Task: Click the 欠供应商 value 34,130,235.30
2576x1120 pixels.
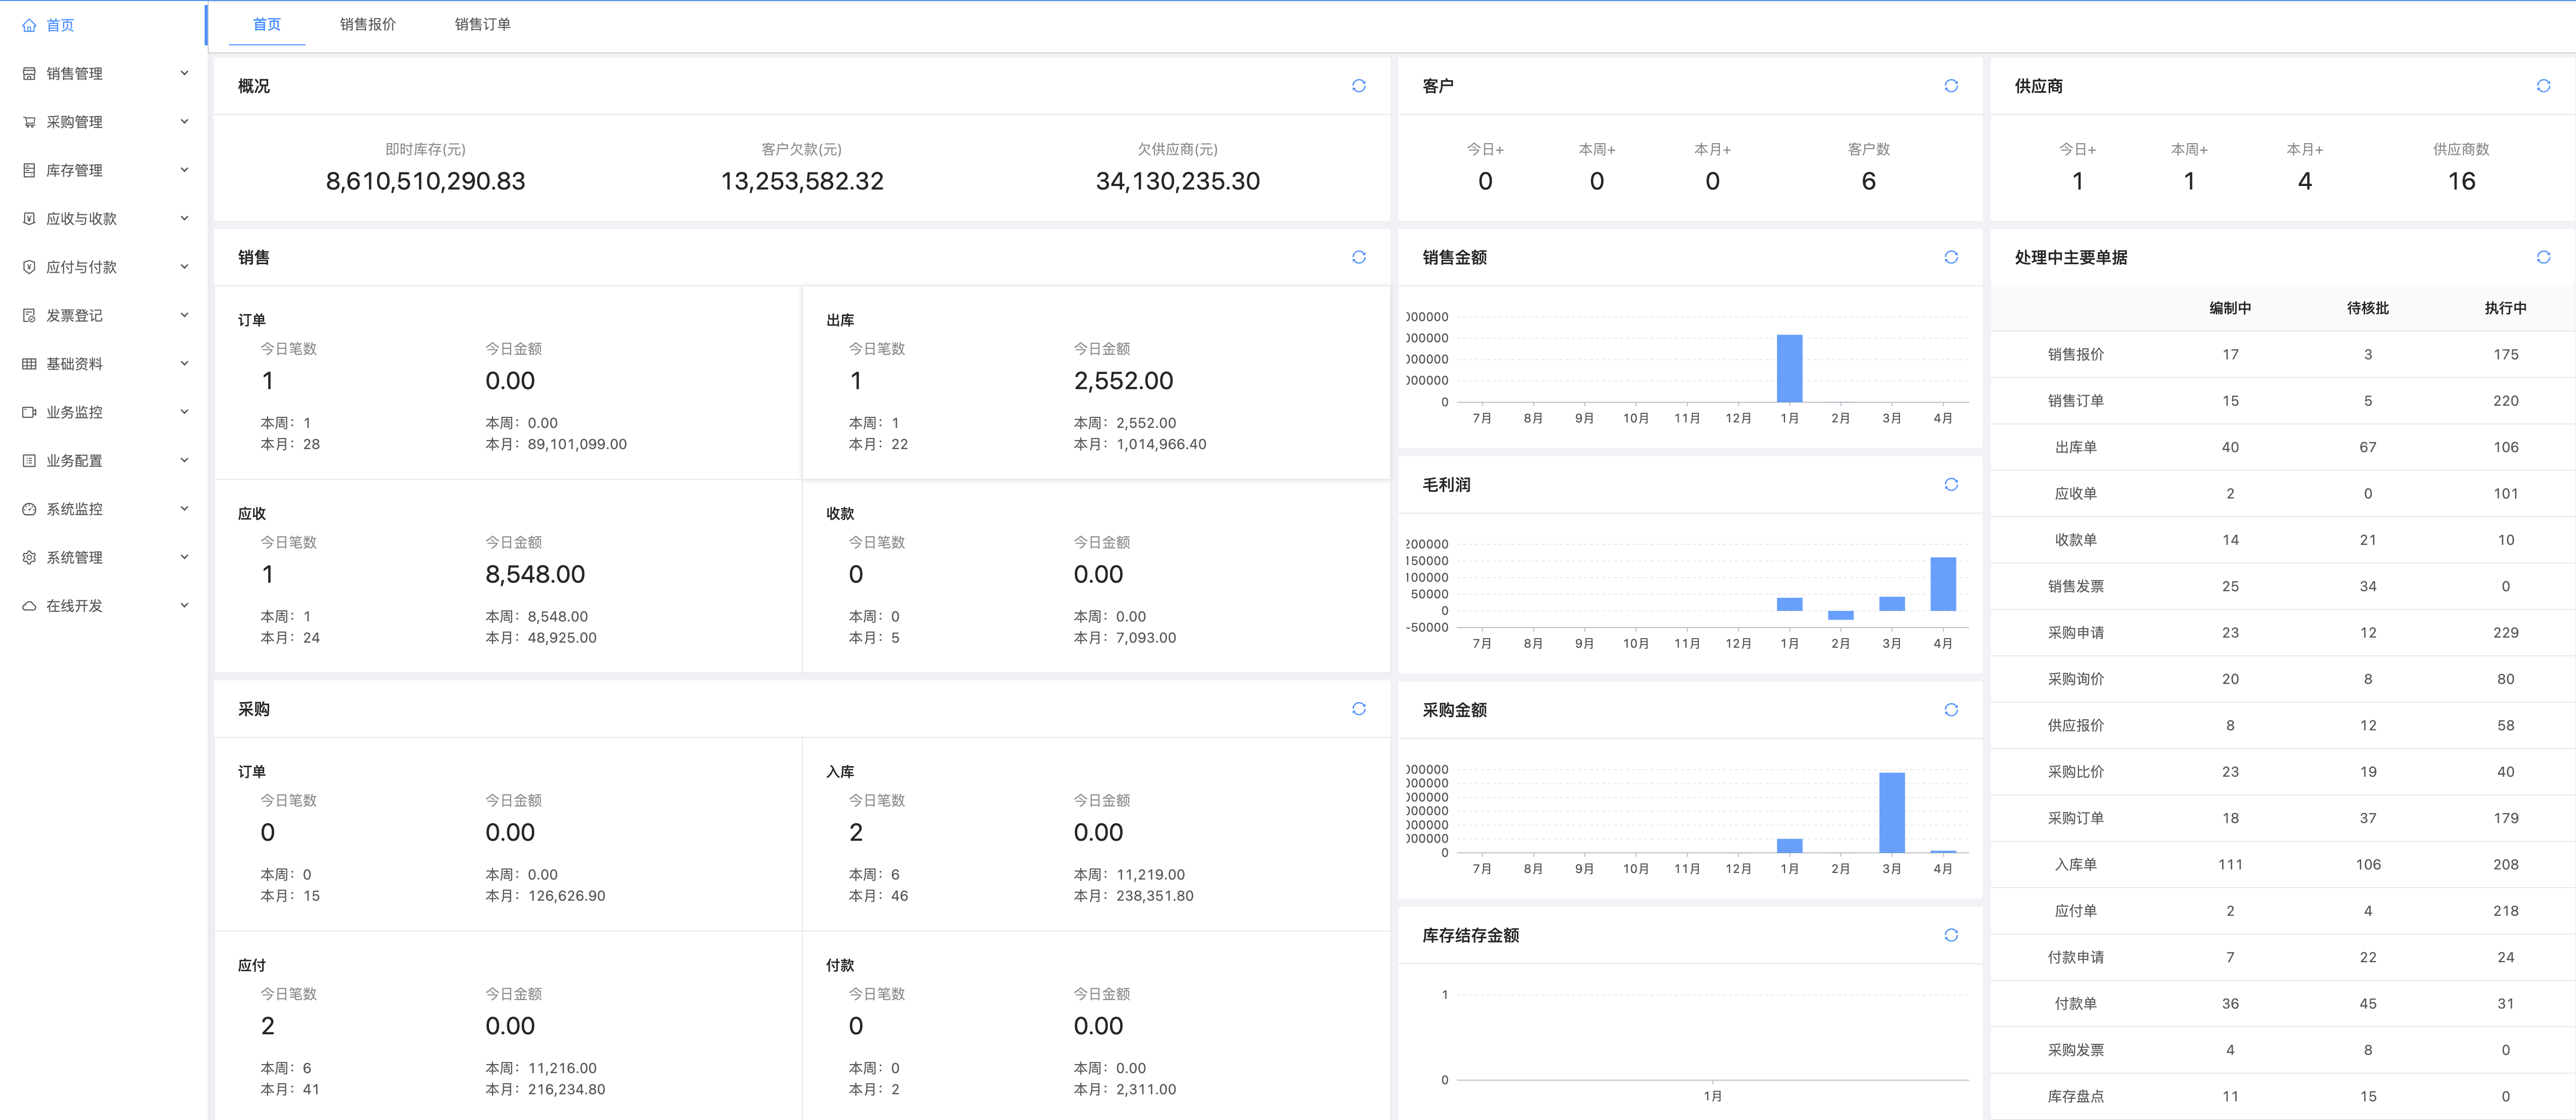Action: [1178, 181]
